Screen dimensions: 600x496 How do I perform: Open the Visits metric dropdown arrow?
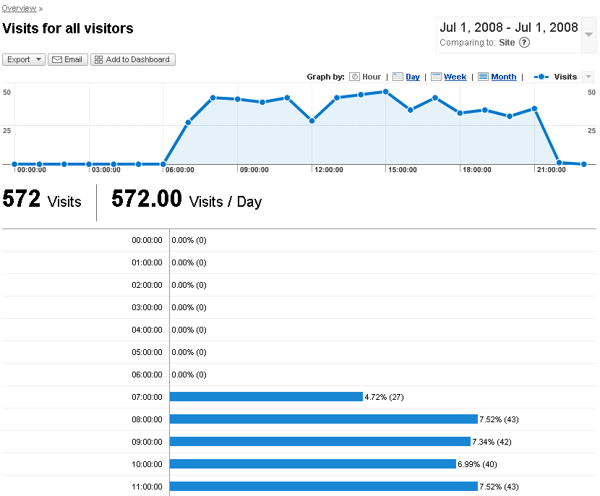pyautogui.click(x=588, y=77)
